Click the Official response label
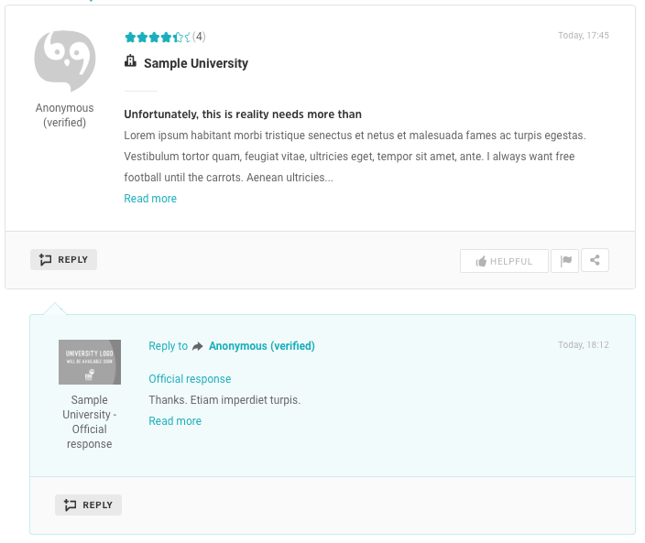645x543 pixels. pos(190,379)
